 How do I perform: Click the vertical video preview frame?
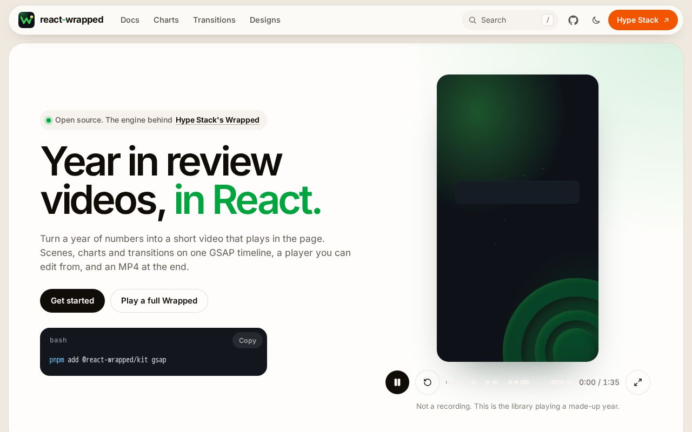(517, 218)
